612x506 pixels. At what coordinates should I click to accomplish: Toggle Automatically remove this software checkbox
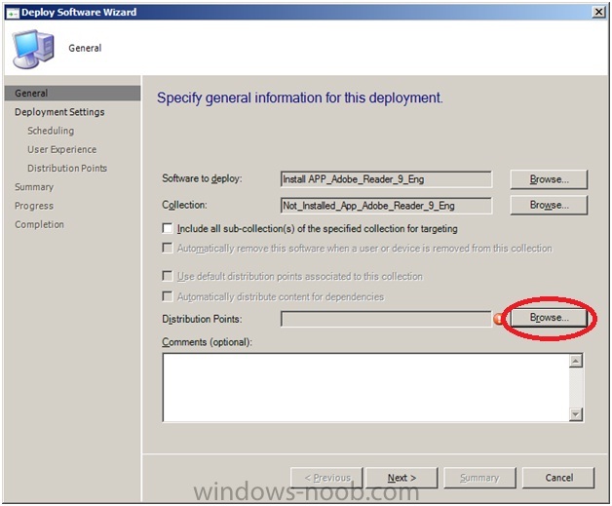tap(168, 248)
